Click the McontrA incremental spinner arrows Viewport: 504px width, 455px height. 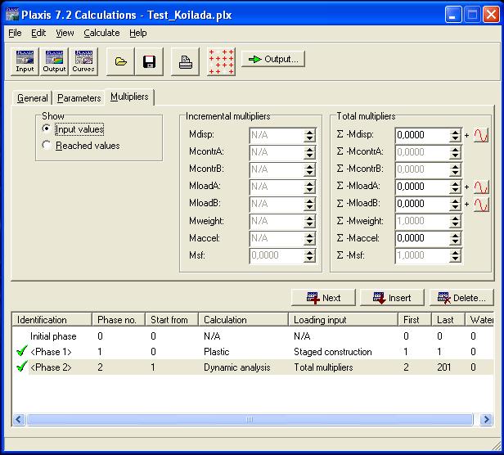(309, 152)
